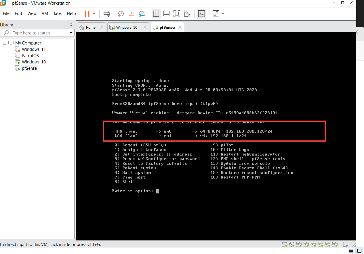The image size is (364, 254).
Task: Close the Home tab
Action: pos(102,27)
